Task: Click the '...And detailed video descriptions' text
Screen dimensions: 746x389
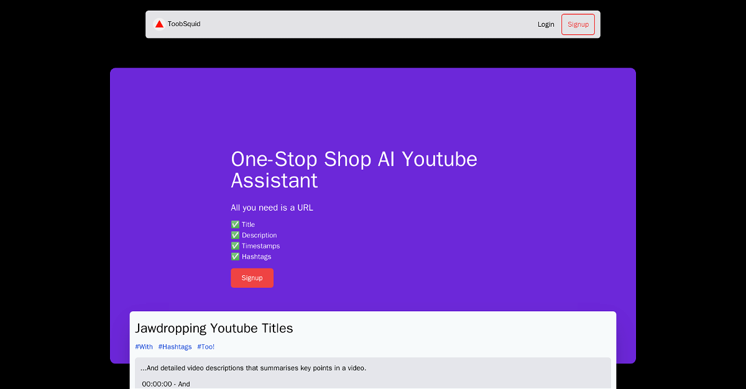Action: click(253, 368)
